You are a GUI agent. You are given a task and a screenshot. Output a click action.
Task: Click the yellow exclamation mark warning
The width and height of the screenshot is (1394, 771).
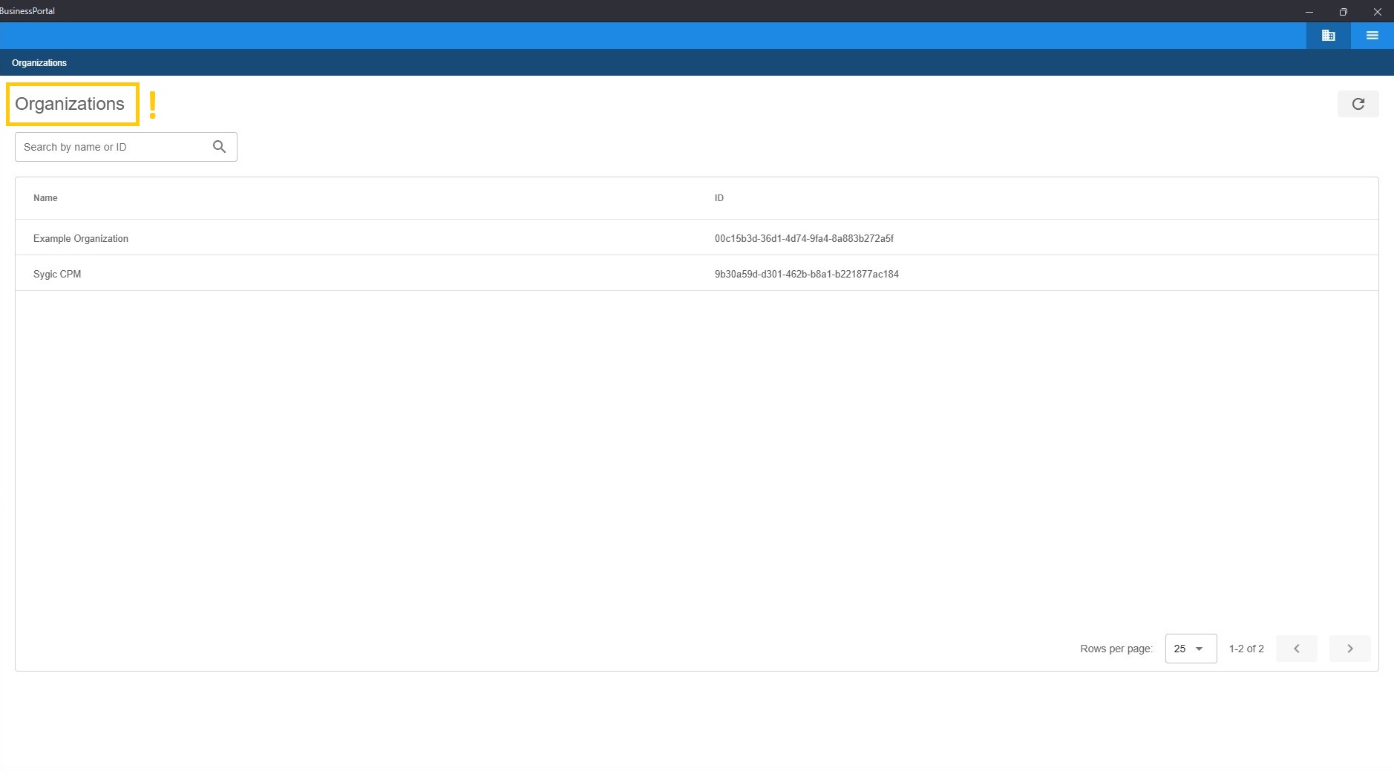(x=153, y=105)
